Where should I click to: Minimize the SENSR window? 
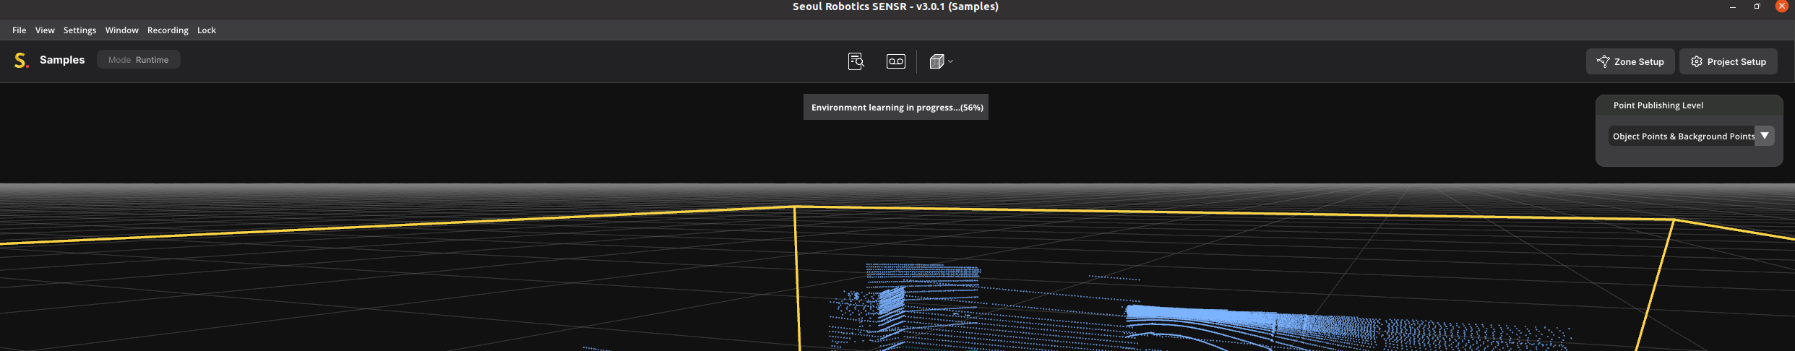1733,6
